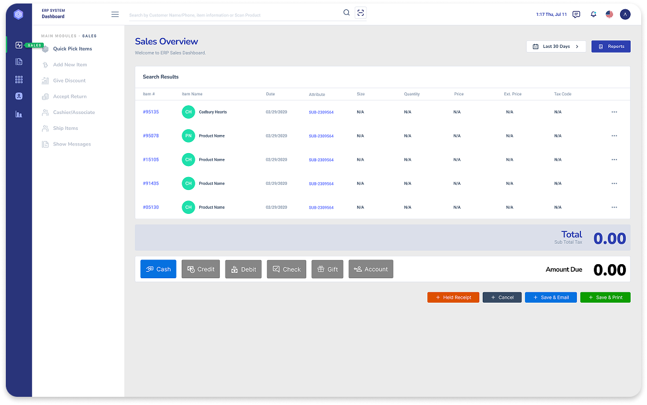The width and height of the screenshot is (647, 405).
Task: Open the contacts module icon in rail
Action: 19,96
